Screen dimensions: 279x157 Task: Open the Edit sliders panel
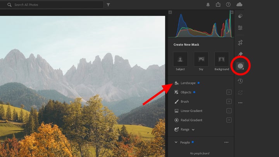point(240,28)
